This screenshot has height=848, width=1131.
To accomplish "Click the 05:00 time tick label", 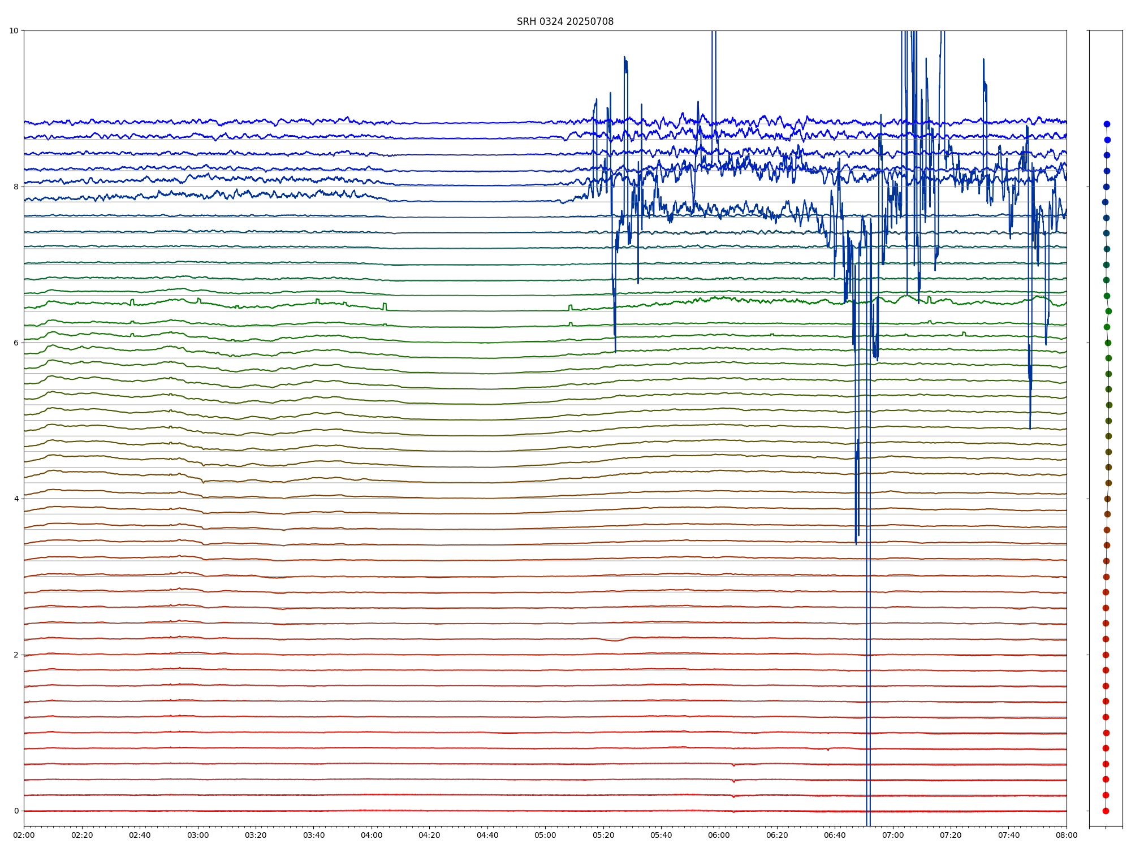I will pyautogui.click(x=545, y=835).
